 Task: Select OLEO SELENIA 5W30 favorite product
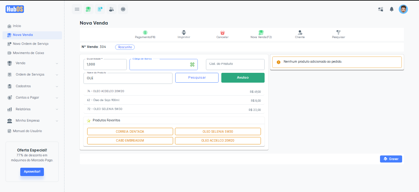tap(218, 131)
